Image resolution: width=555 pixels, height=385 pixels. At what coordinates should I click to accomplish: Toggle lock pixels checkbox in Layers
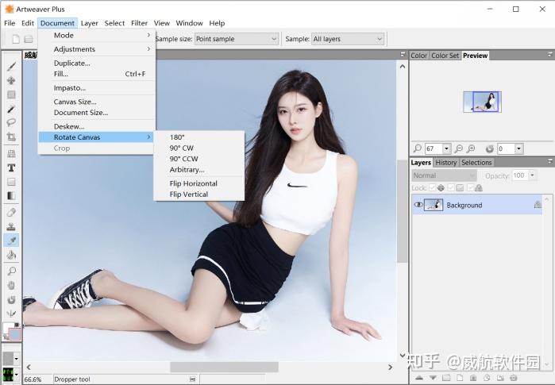pyautogui.click(x=451, y=187)
